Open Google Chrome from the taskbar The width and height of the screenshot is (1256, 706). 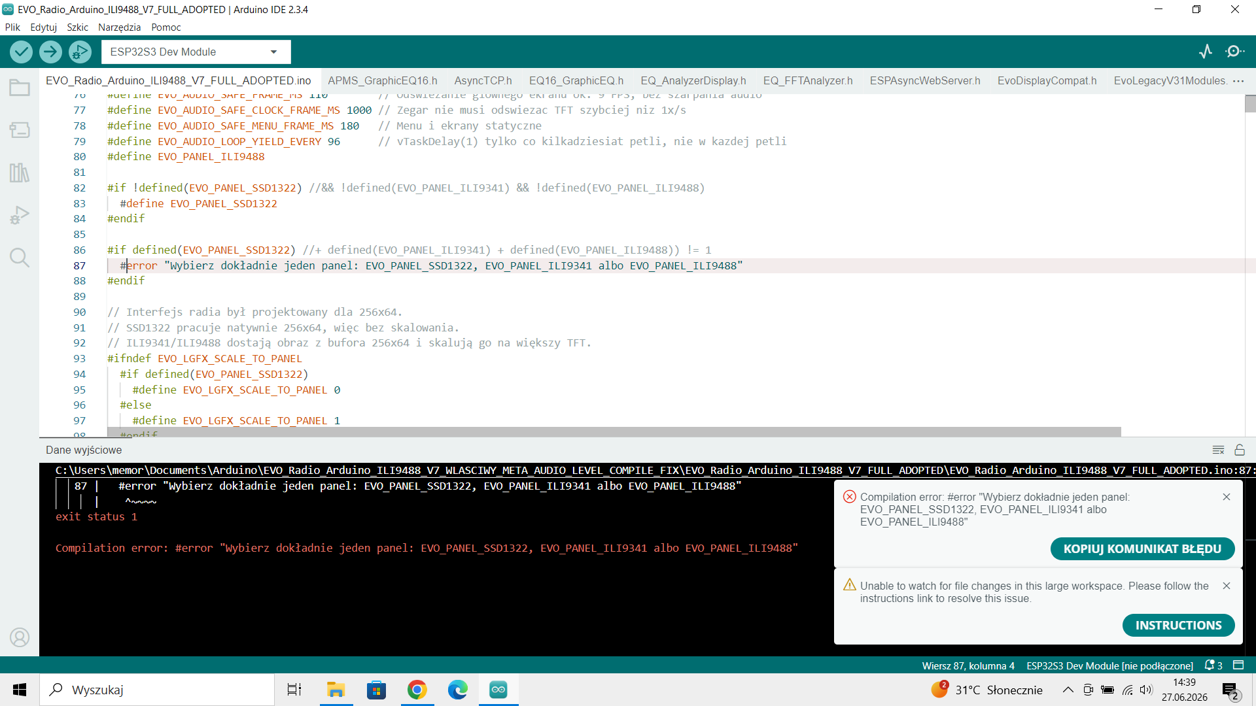417,690
